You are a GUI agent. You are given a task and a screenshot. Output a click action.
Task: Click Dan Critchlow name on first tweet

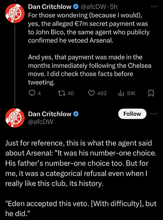click(50, 7)
